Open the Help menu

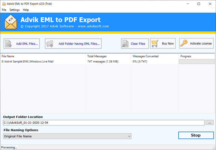(26, 10)
